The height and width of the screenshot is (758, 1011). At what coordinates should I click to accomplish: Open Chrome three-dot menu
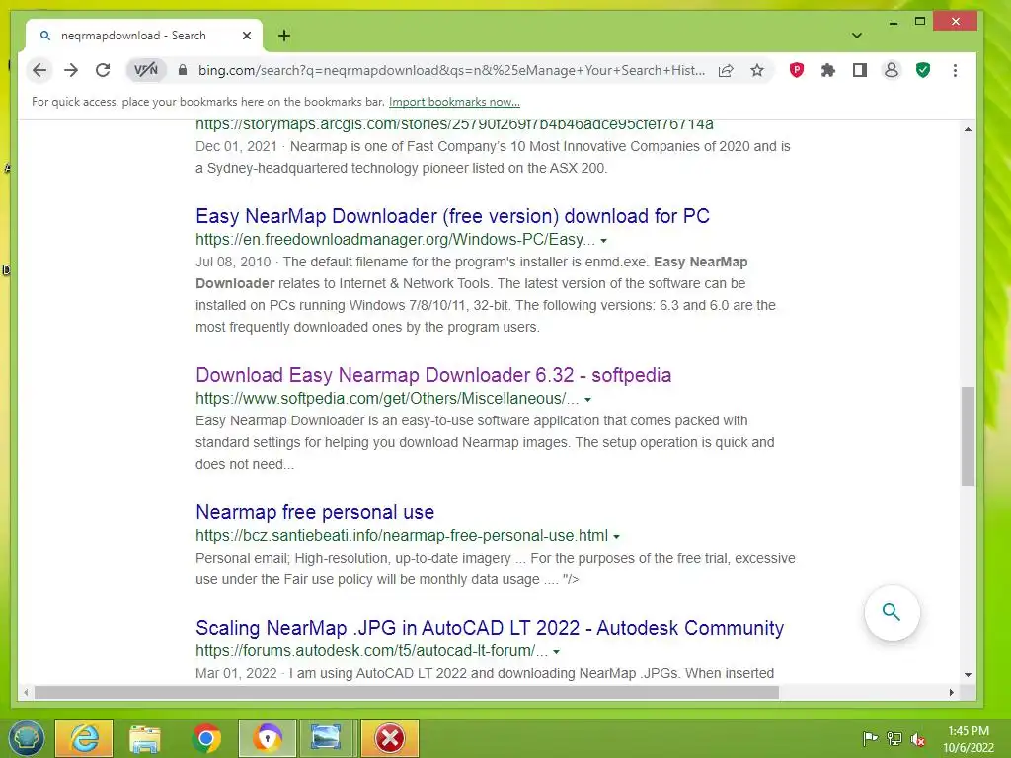point(955,70)
